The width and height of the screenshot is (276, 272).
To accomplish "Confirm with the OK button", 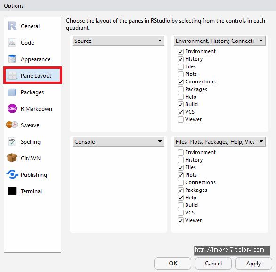I will pyautogui.click(x=173, y=264).
